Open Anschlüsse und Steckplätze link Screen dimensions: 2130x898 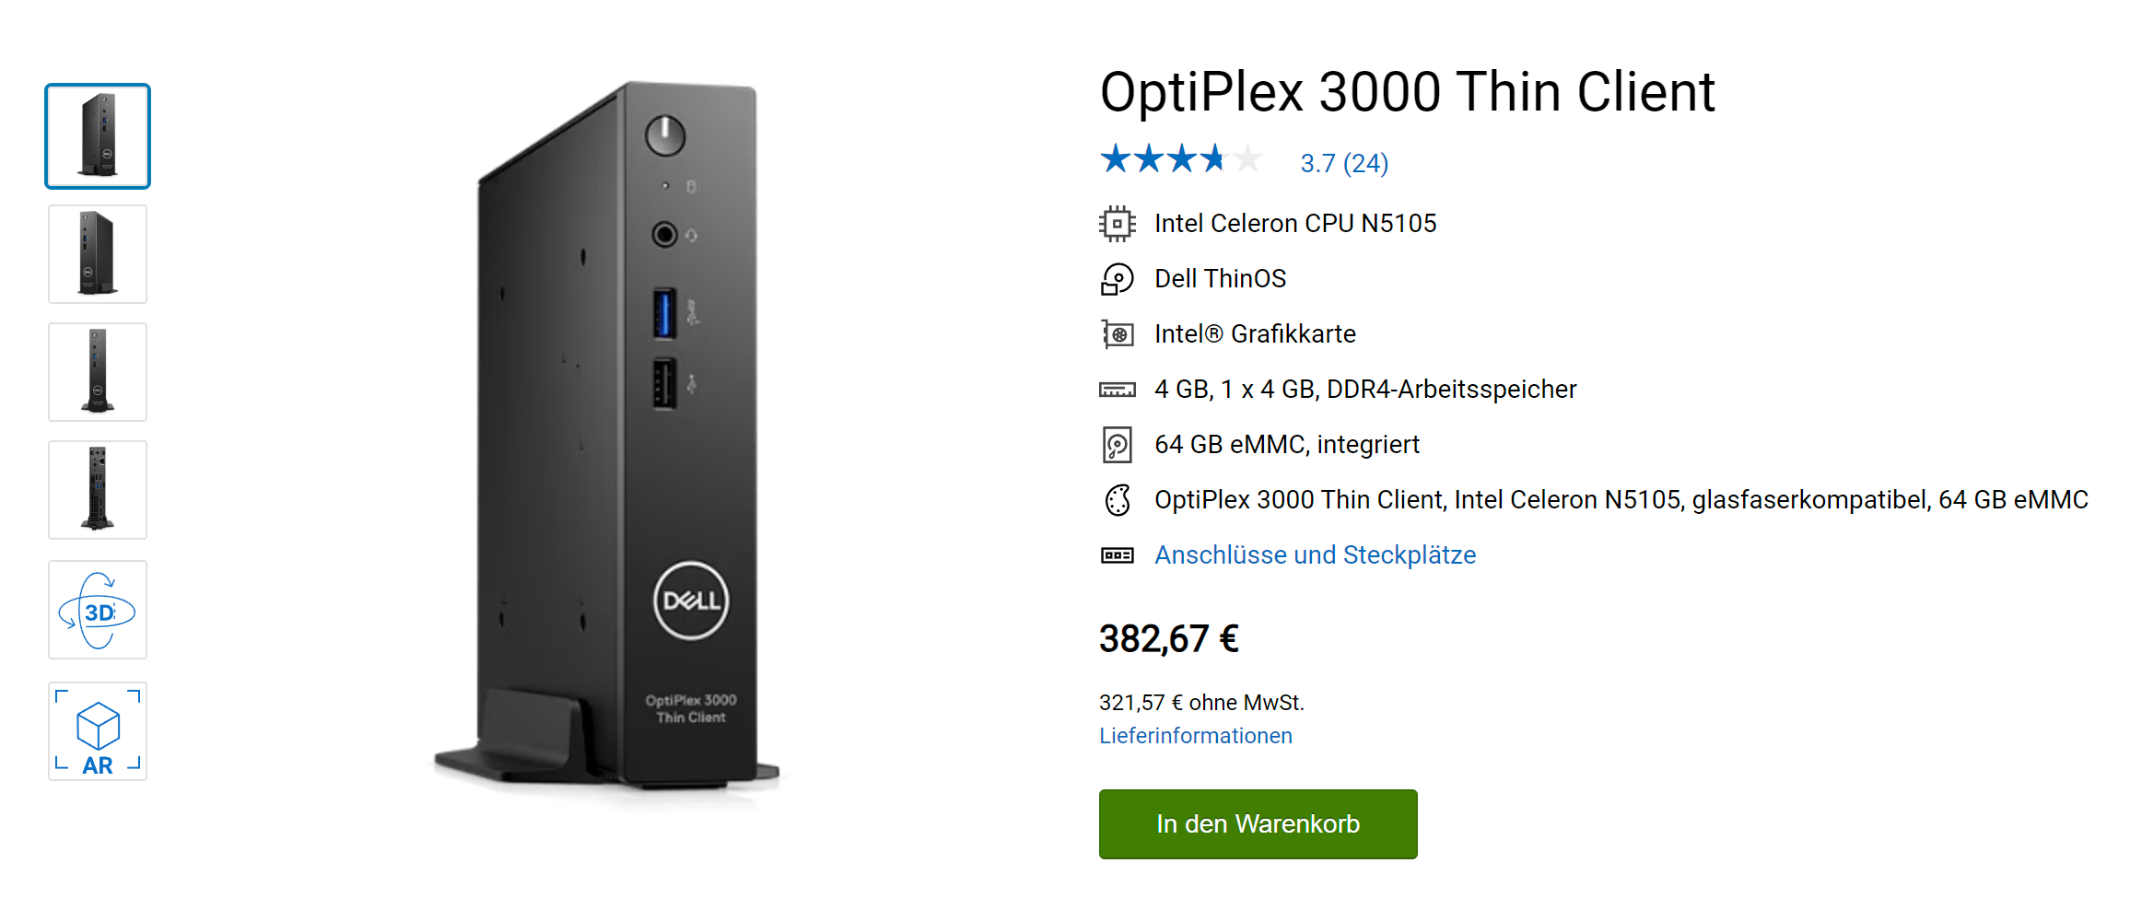pos(1315,555)
